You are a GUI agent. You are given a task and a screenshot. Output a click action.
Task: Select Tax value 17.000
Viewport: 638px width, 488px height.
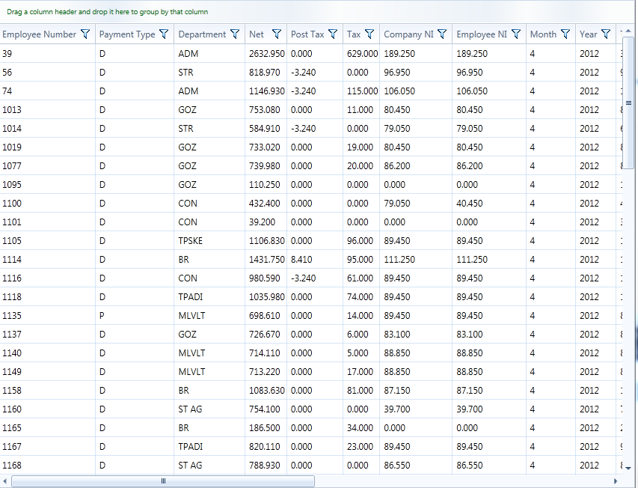361,371
